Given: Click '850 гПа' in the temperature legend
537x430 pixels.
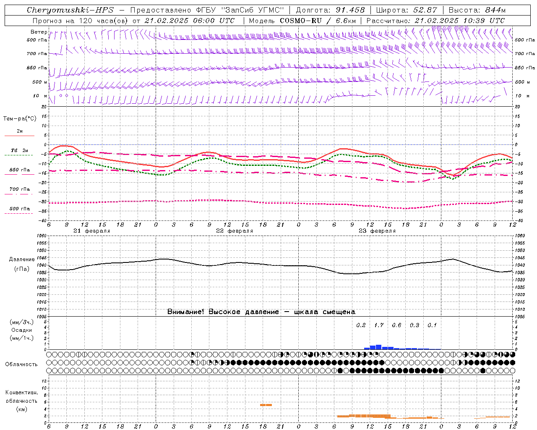Looking at the screenshot, I should (x=20, y=170).
